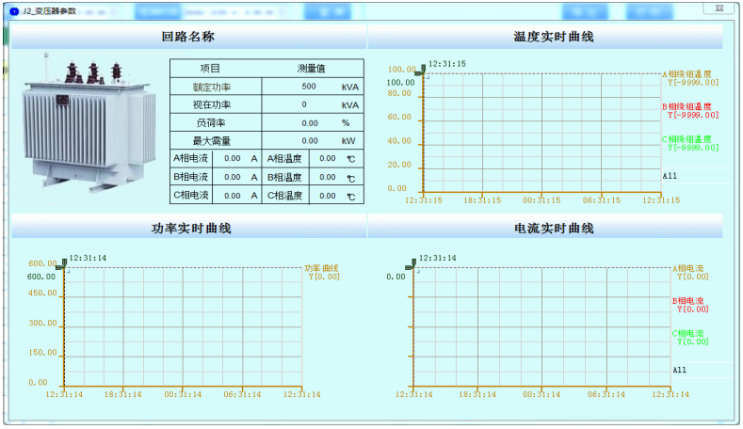The height and width of the screenshot is (429, 743).
Task: Click the current chart cursor marker
Action: pos(411,265)
